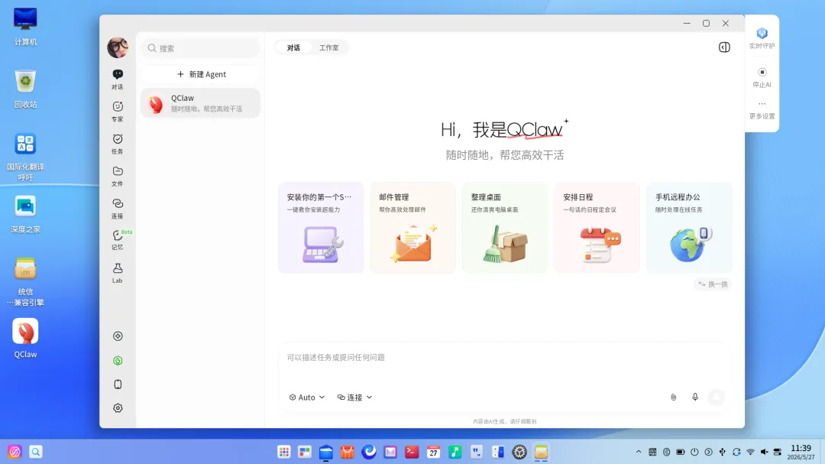Click the power icon in system tray
Image resolution: width=825 pixels, height=464 pixels.
click(694, 452)
